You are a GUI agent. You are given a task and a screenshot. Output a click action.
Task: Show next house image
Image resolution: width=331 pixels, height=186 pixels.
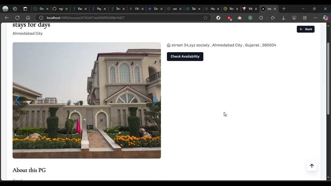click(155, 100)
